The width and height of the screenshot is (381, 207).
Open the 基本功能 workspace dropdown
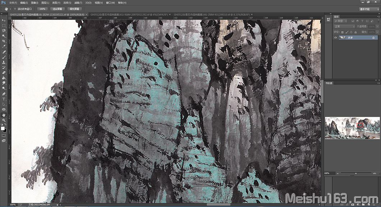(369, 9)
